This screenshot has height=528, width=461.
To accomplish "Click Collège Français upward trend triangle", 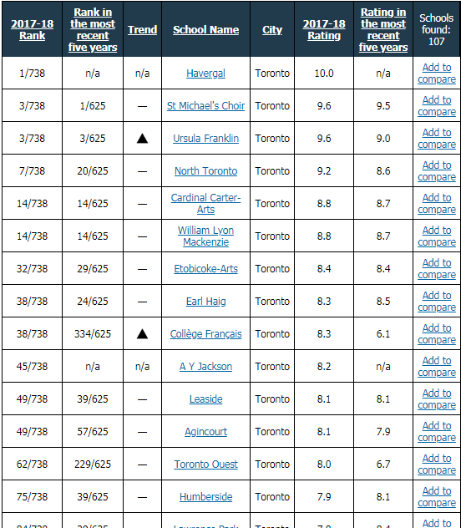I will click(x=142, y=333).
